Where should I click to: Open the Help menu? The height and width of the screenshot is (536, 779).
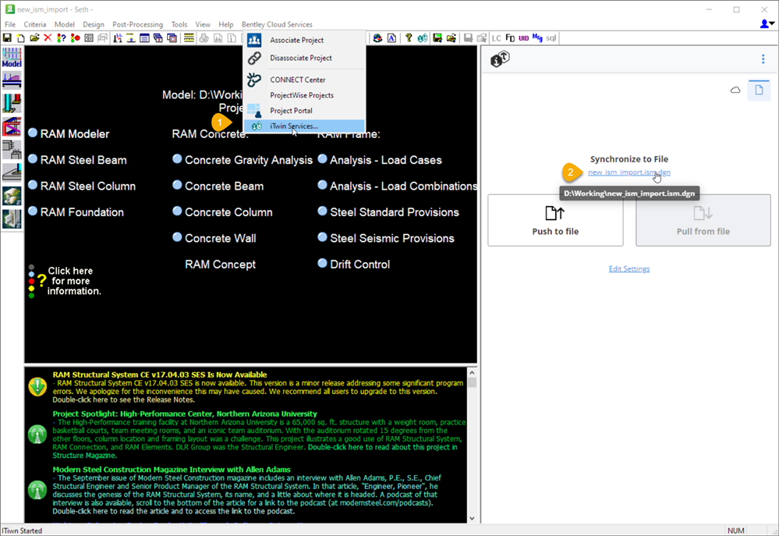pyautogui.click(x=225, y=24)
